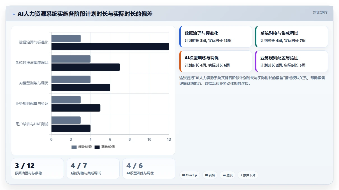Click 计划时长 2周, 实际时长 5周 text
The image size is (339, 190).
283,65
